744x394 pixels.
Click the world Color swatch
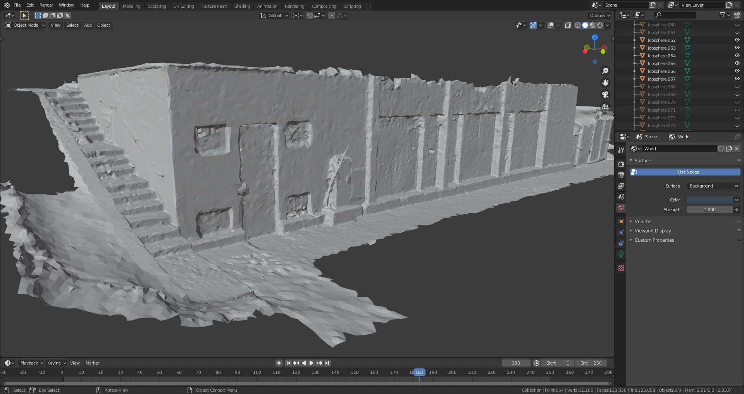(710, 200)
